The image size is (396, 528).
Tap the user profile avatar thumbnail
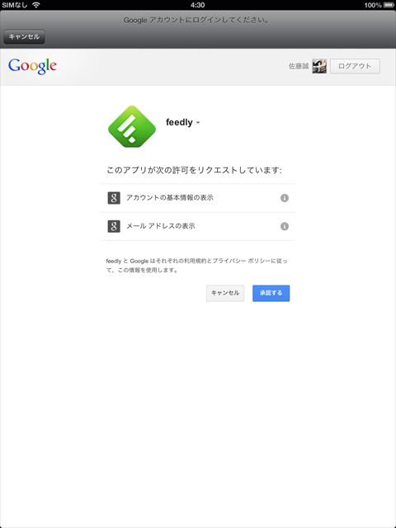pyautogui.click(x=319, y=66)
